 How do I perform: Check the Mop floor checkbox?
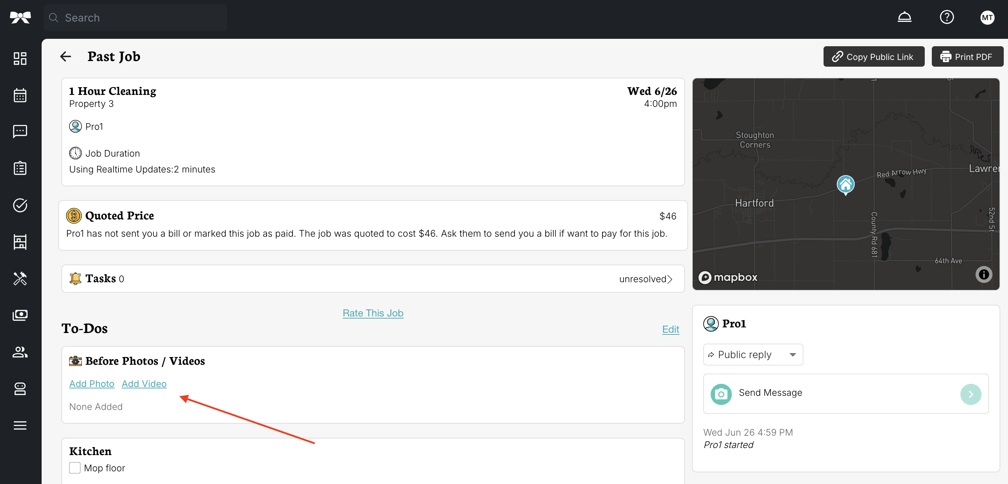[75, 467]
